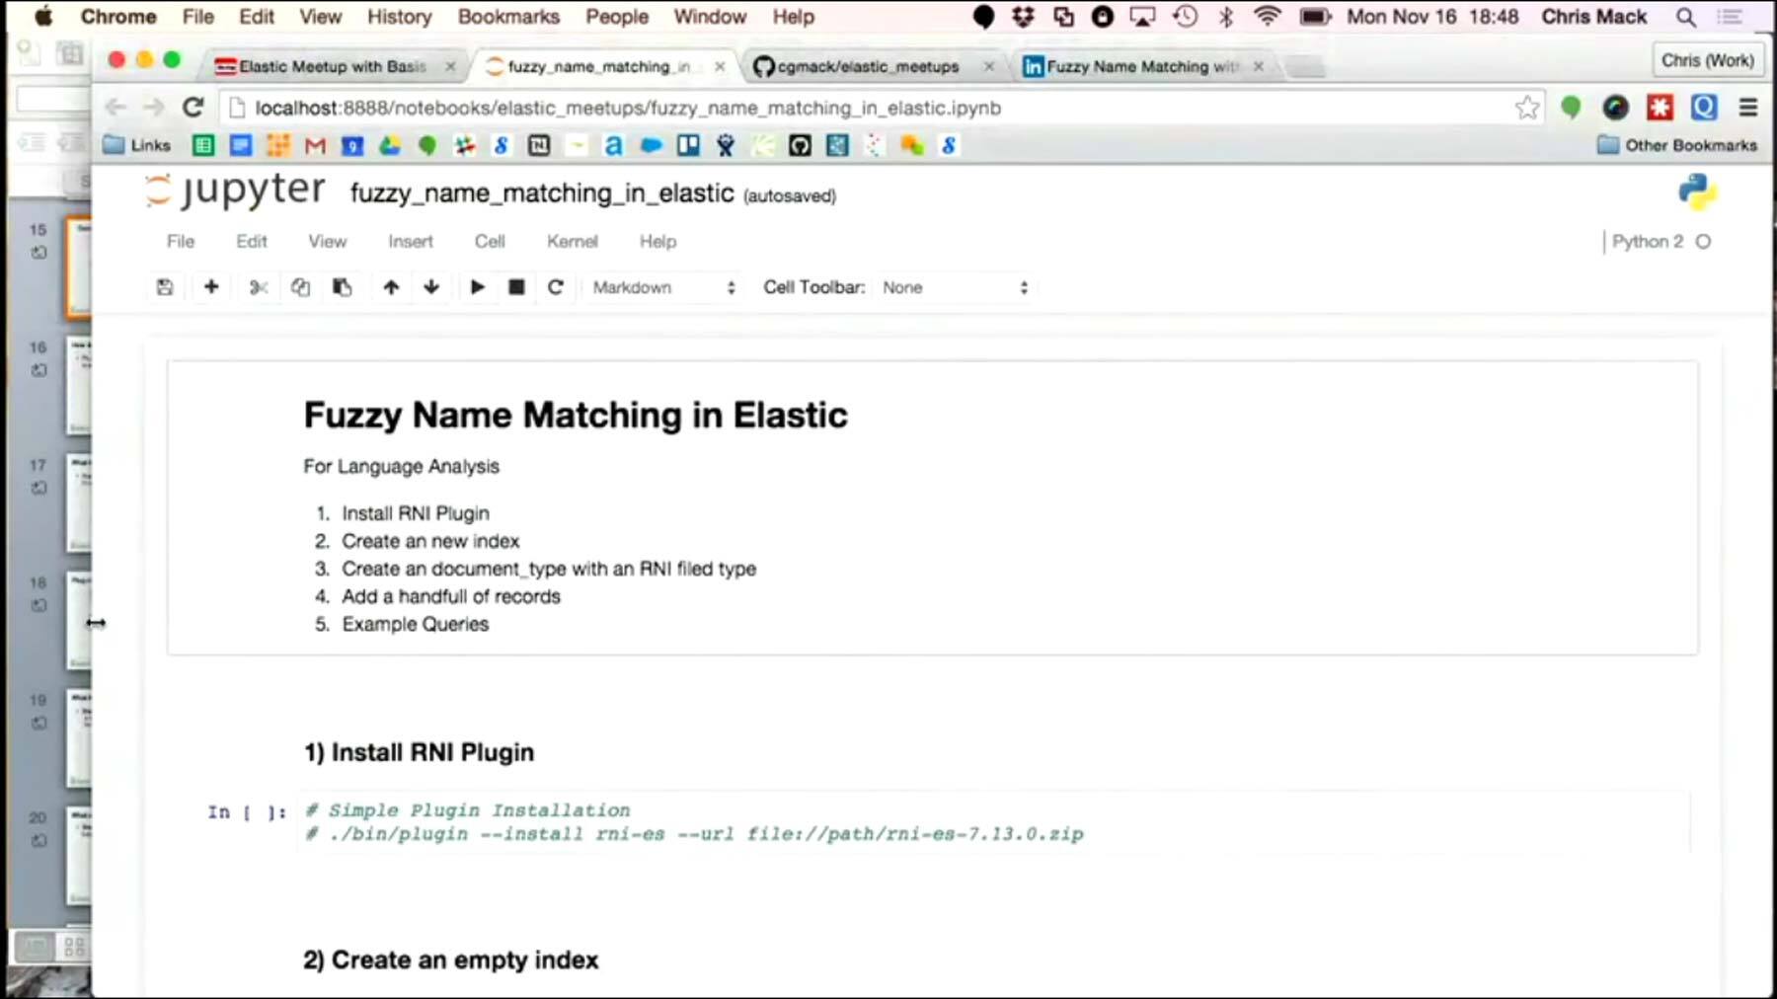Select slide 18 thumbnail in the background window
Image resolution: width=1777 pixels, height=999 pixels.
point(79,621)
